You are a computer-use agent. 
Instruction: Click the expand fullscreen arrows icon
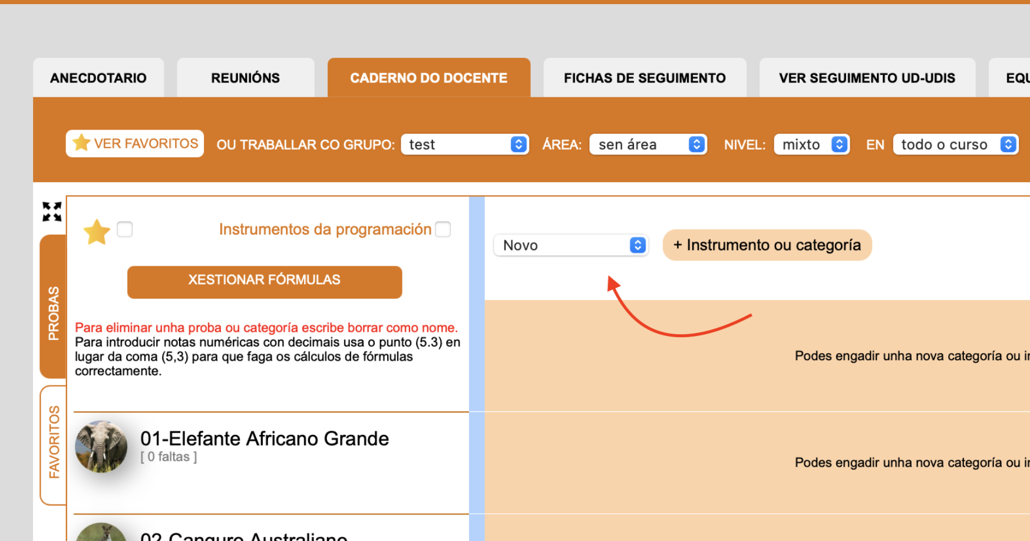coord(52,211)
